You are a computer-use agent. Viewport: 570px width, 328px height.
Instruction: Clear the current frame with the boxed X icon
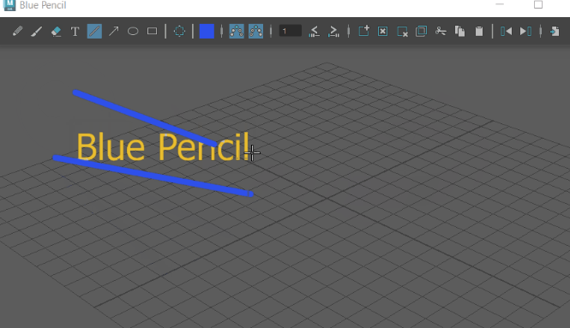pos(383,31)
